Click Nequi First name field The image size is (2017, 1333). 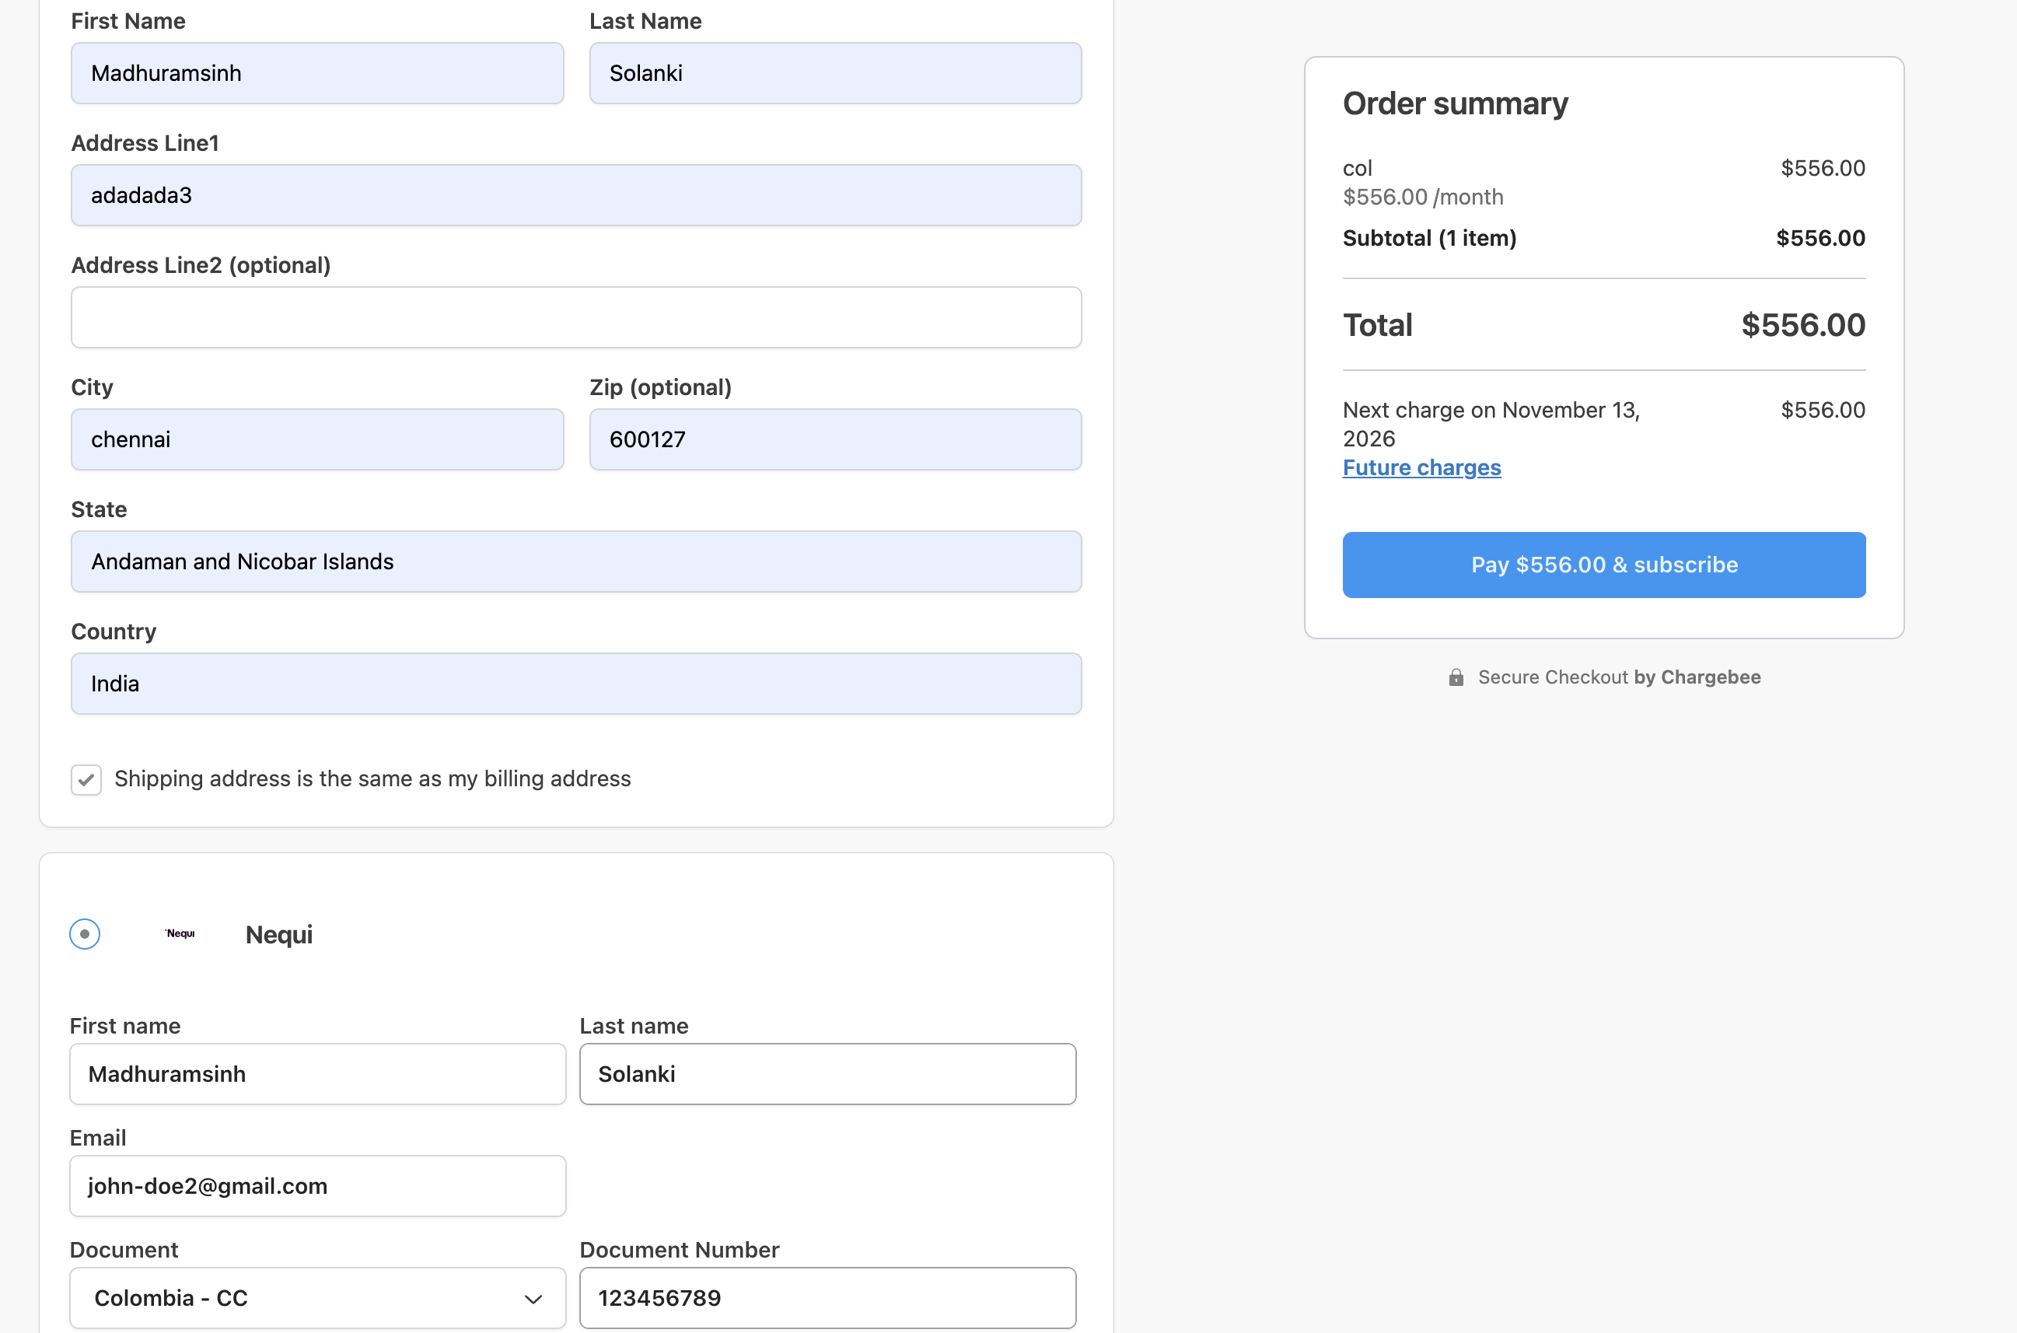[318, 1074]
